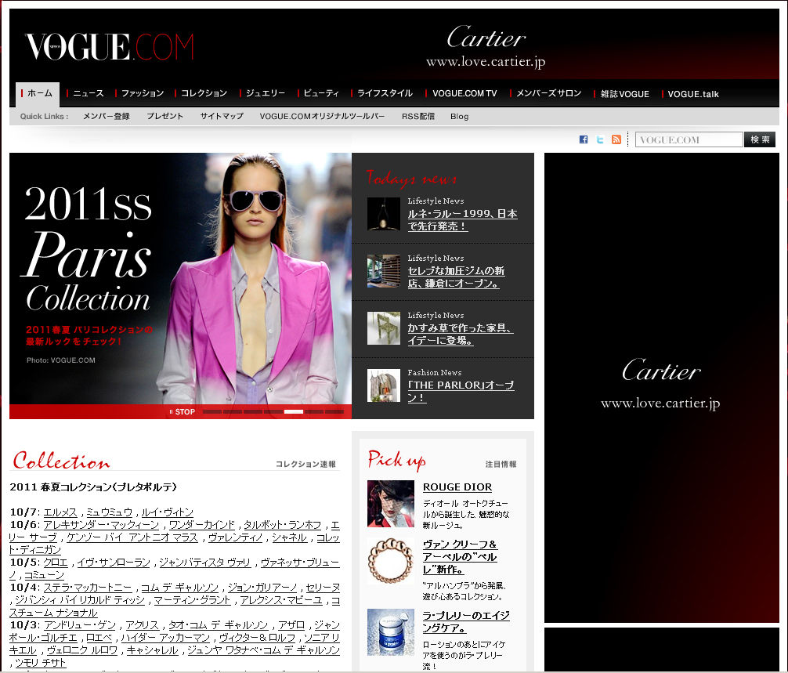This screenshot has width=788, height=673.
Task: Click the RSS配信 quick link
Action: click(418, 116)
